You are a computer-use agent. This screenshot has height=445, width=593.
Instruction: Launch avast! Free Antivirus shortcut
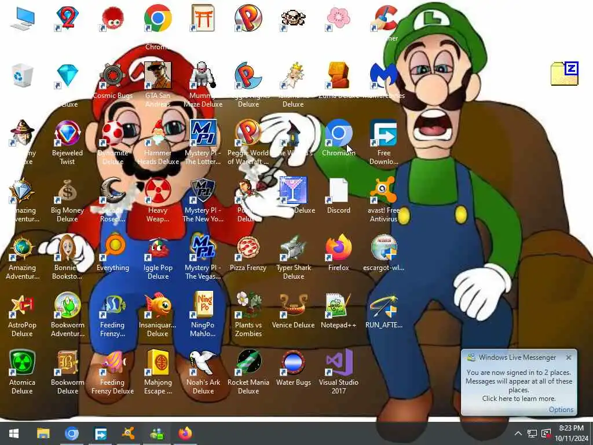[383, 190]
